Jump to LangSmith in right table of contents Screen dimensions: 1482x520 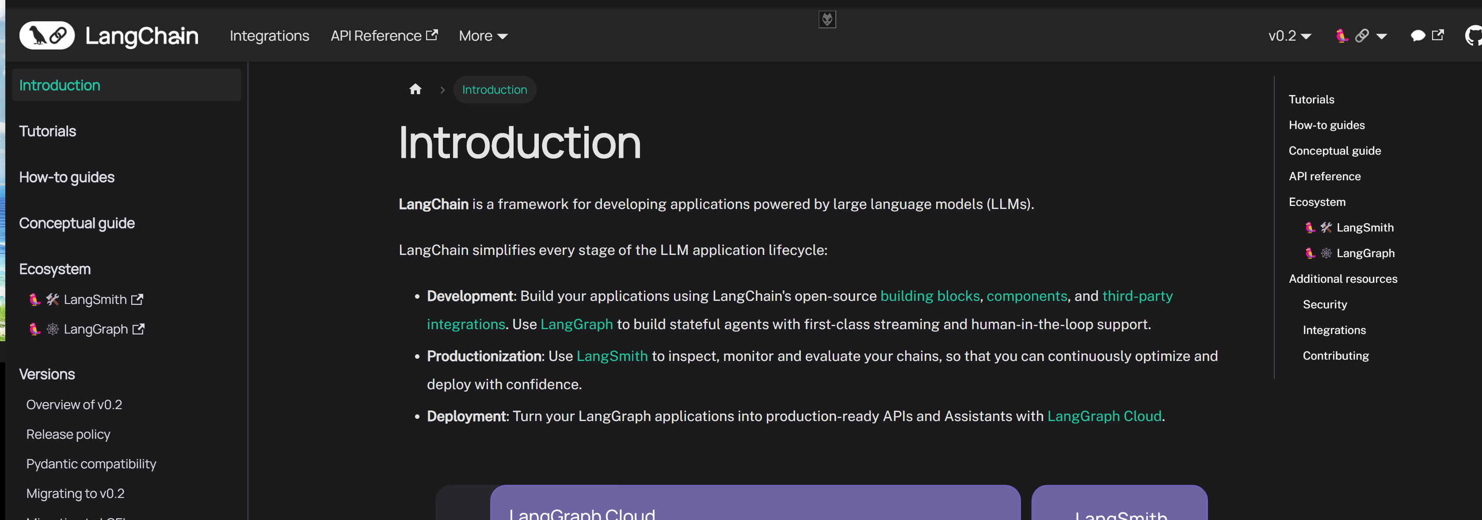[1349, 227]
